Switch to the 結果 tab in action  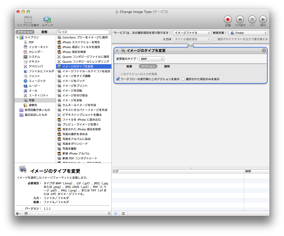[129, 66]
